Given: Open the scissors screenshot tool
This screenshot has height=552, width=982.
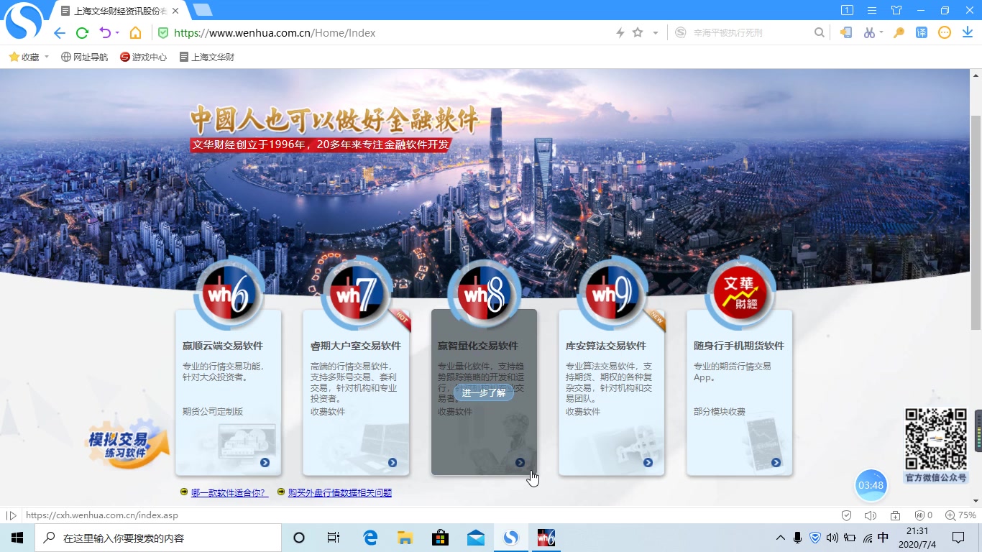Looking at the screenshot, I should pos(869,33).
